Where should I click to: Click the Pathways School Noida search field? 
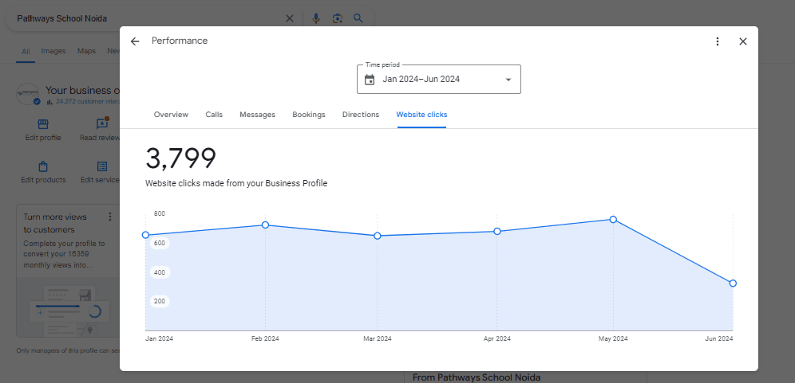click(144, 18)
